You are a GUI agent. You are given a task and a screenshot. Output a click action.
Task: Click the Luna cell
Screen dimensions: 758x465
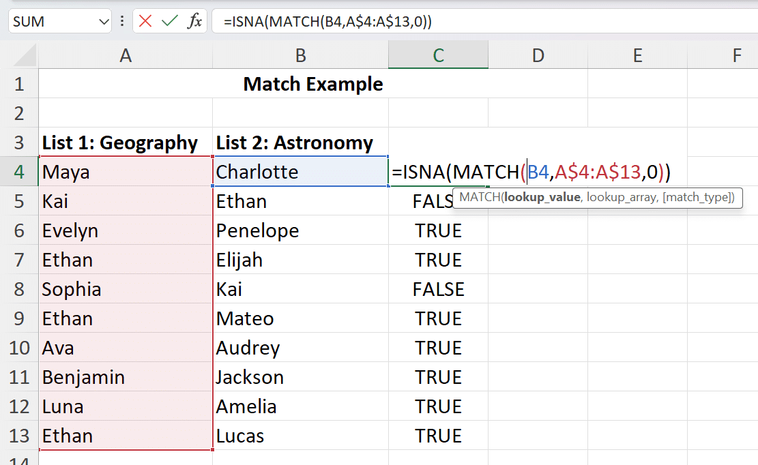(126, 406)
